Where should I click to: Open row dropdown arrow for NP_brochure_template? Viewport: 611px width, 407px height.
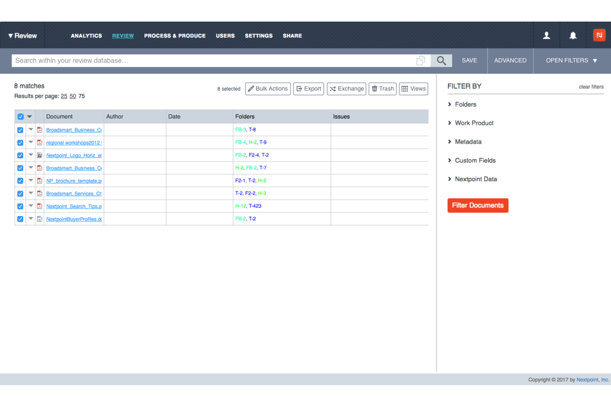click(31, 180)
